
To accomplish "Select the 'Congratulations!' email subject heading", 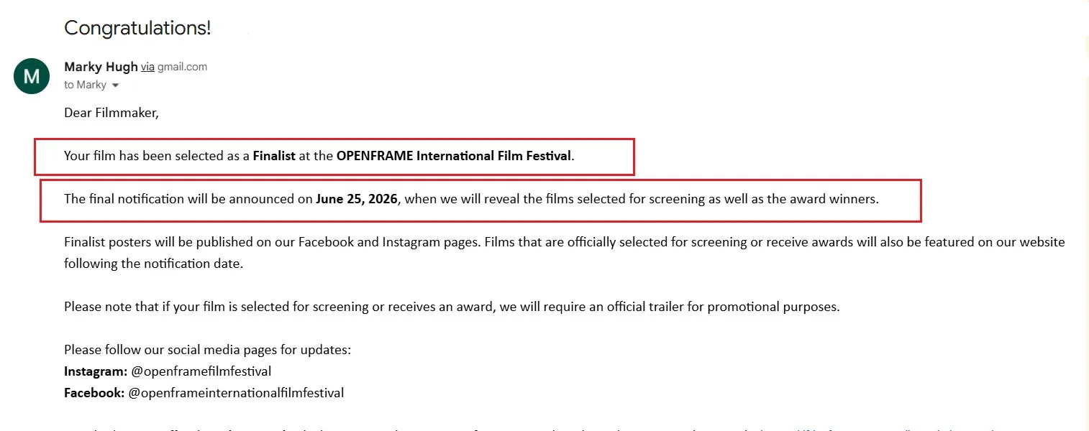I will (x=137, y=28).
